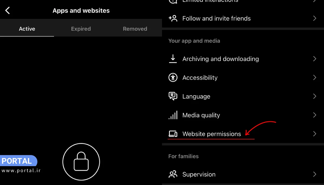The image size is (324, 185).
Task: Click the PORTAL logo badge
Action: (x=17, y=161)
